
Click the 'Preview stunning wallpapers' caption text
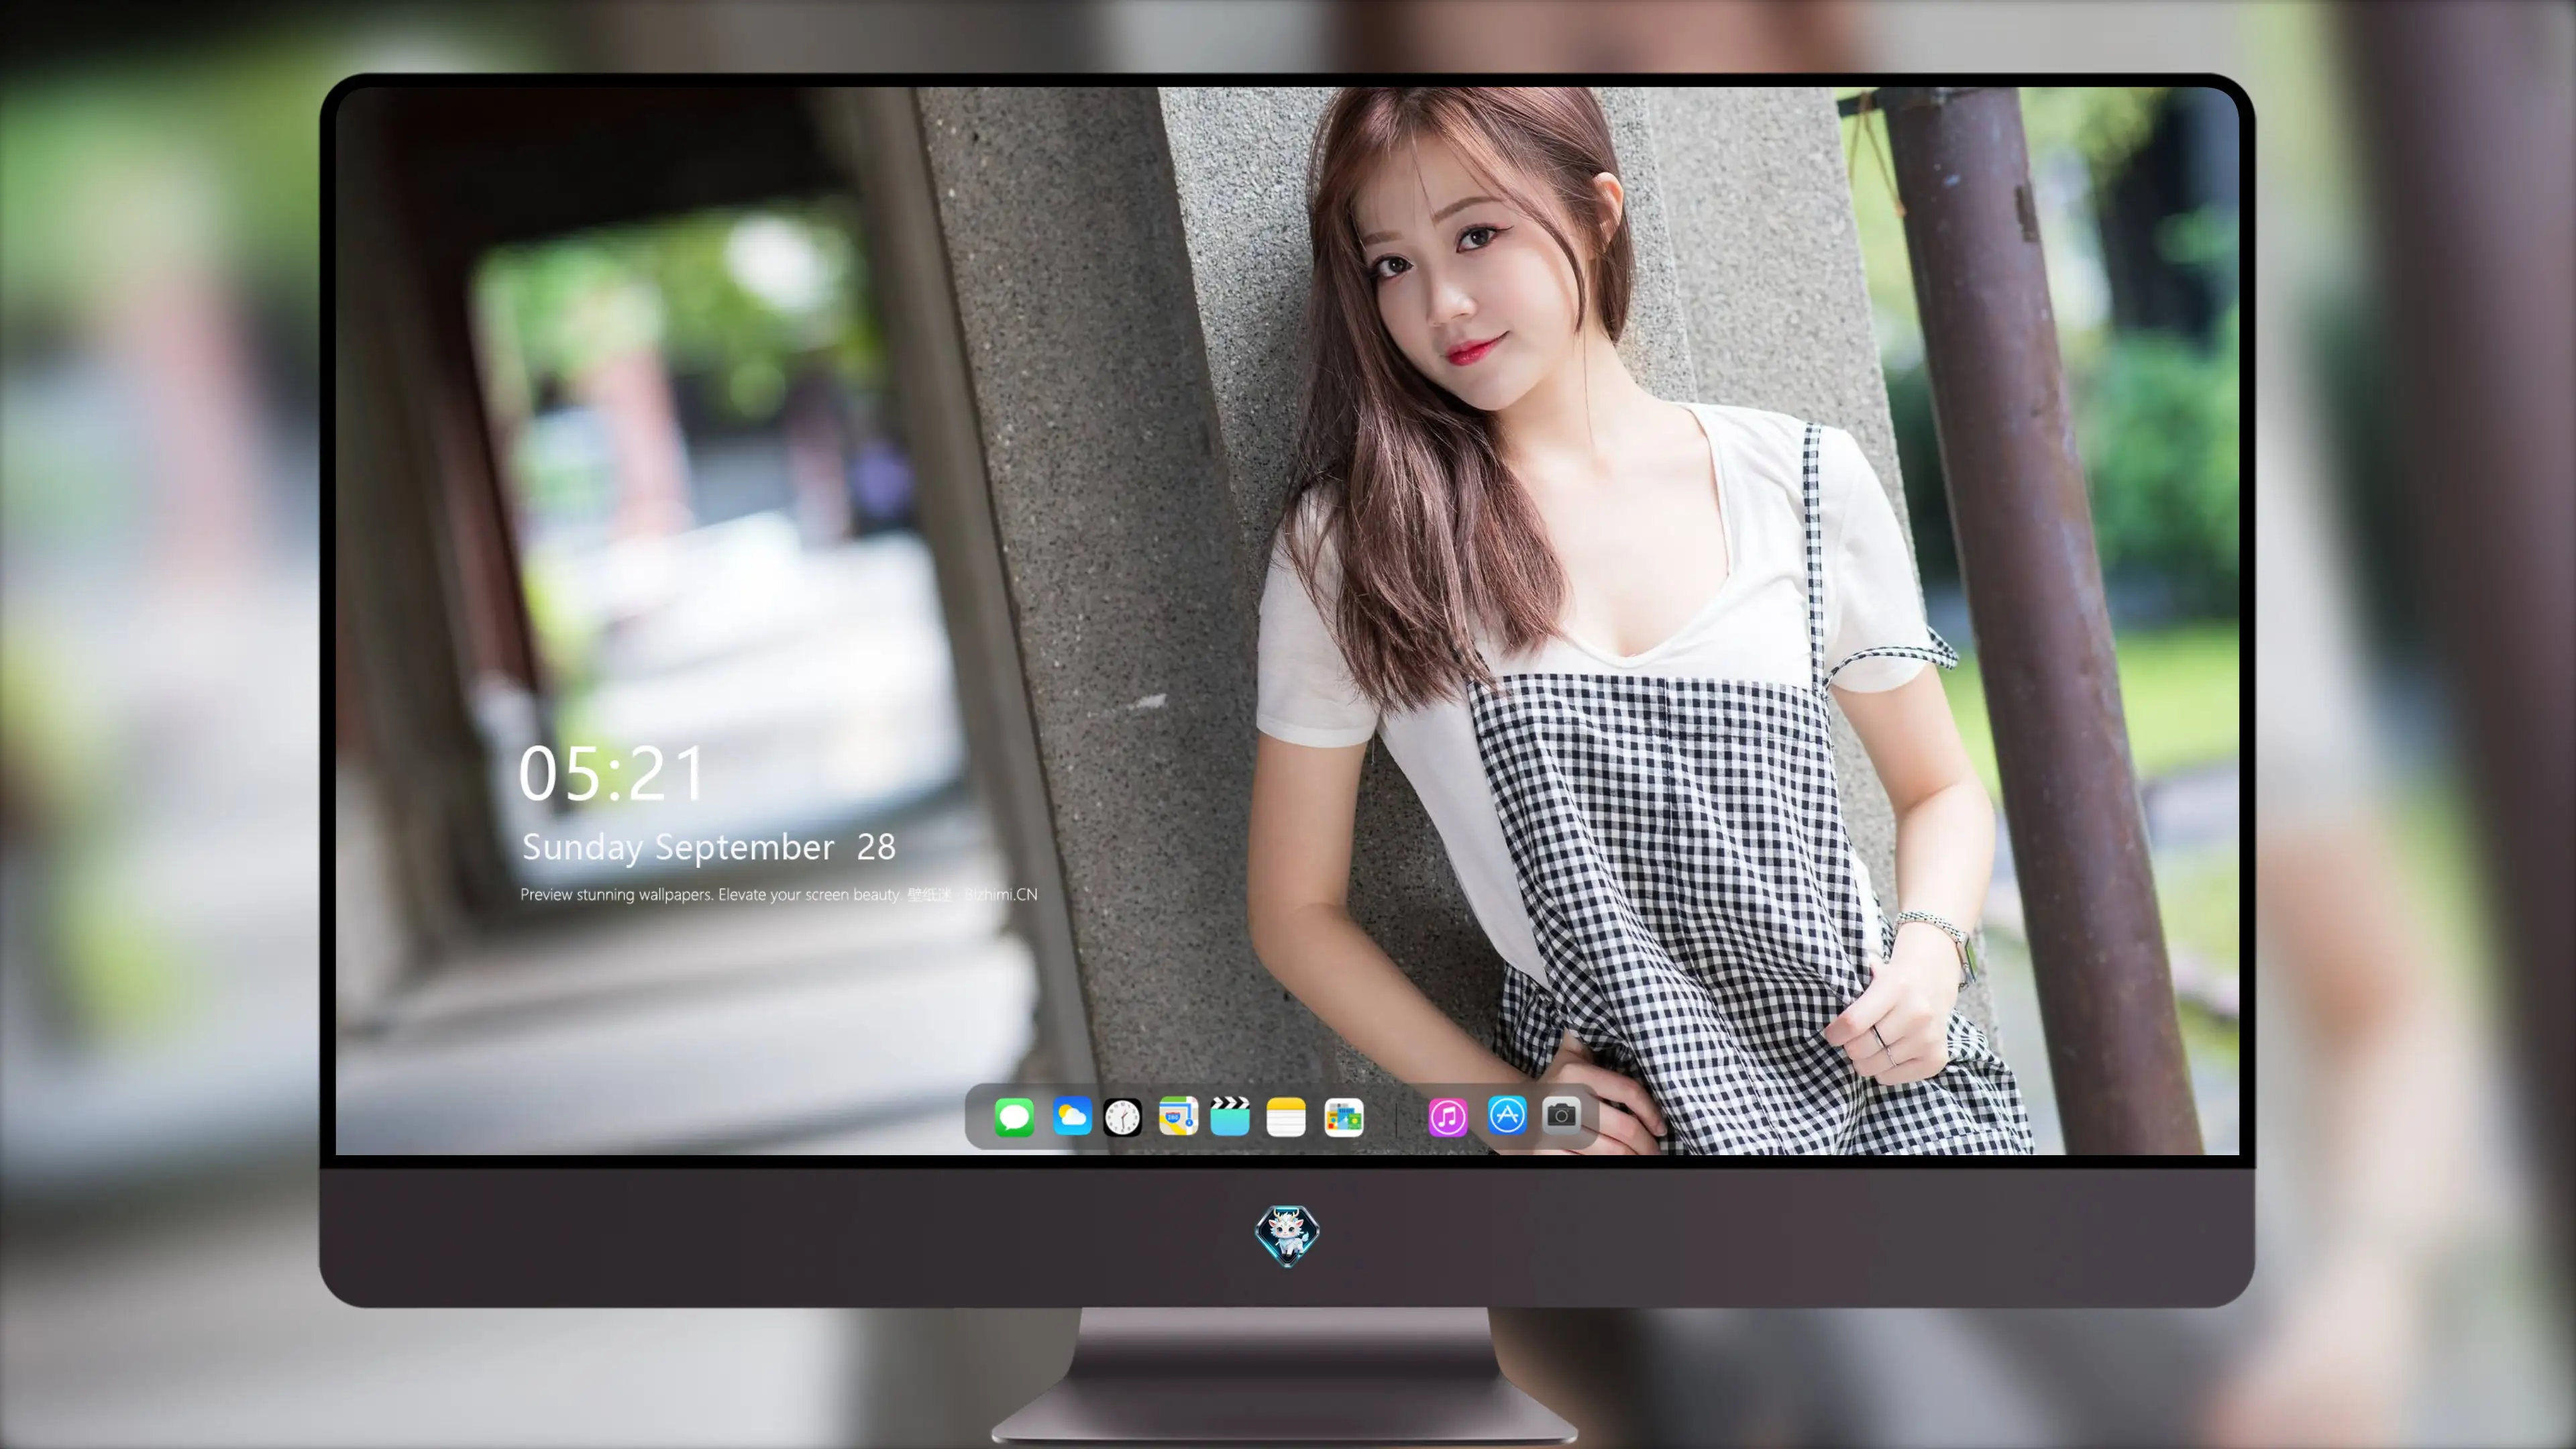779,894
